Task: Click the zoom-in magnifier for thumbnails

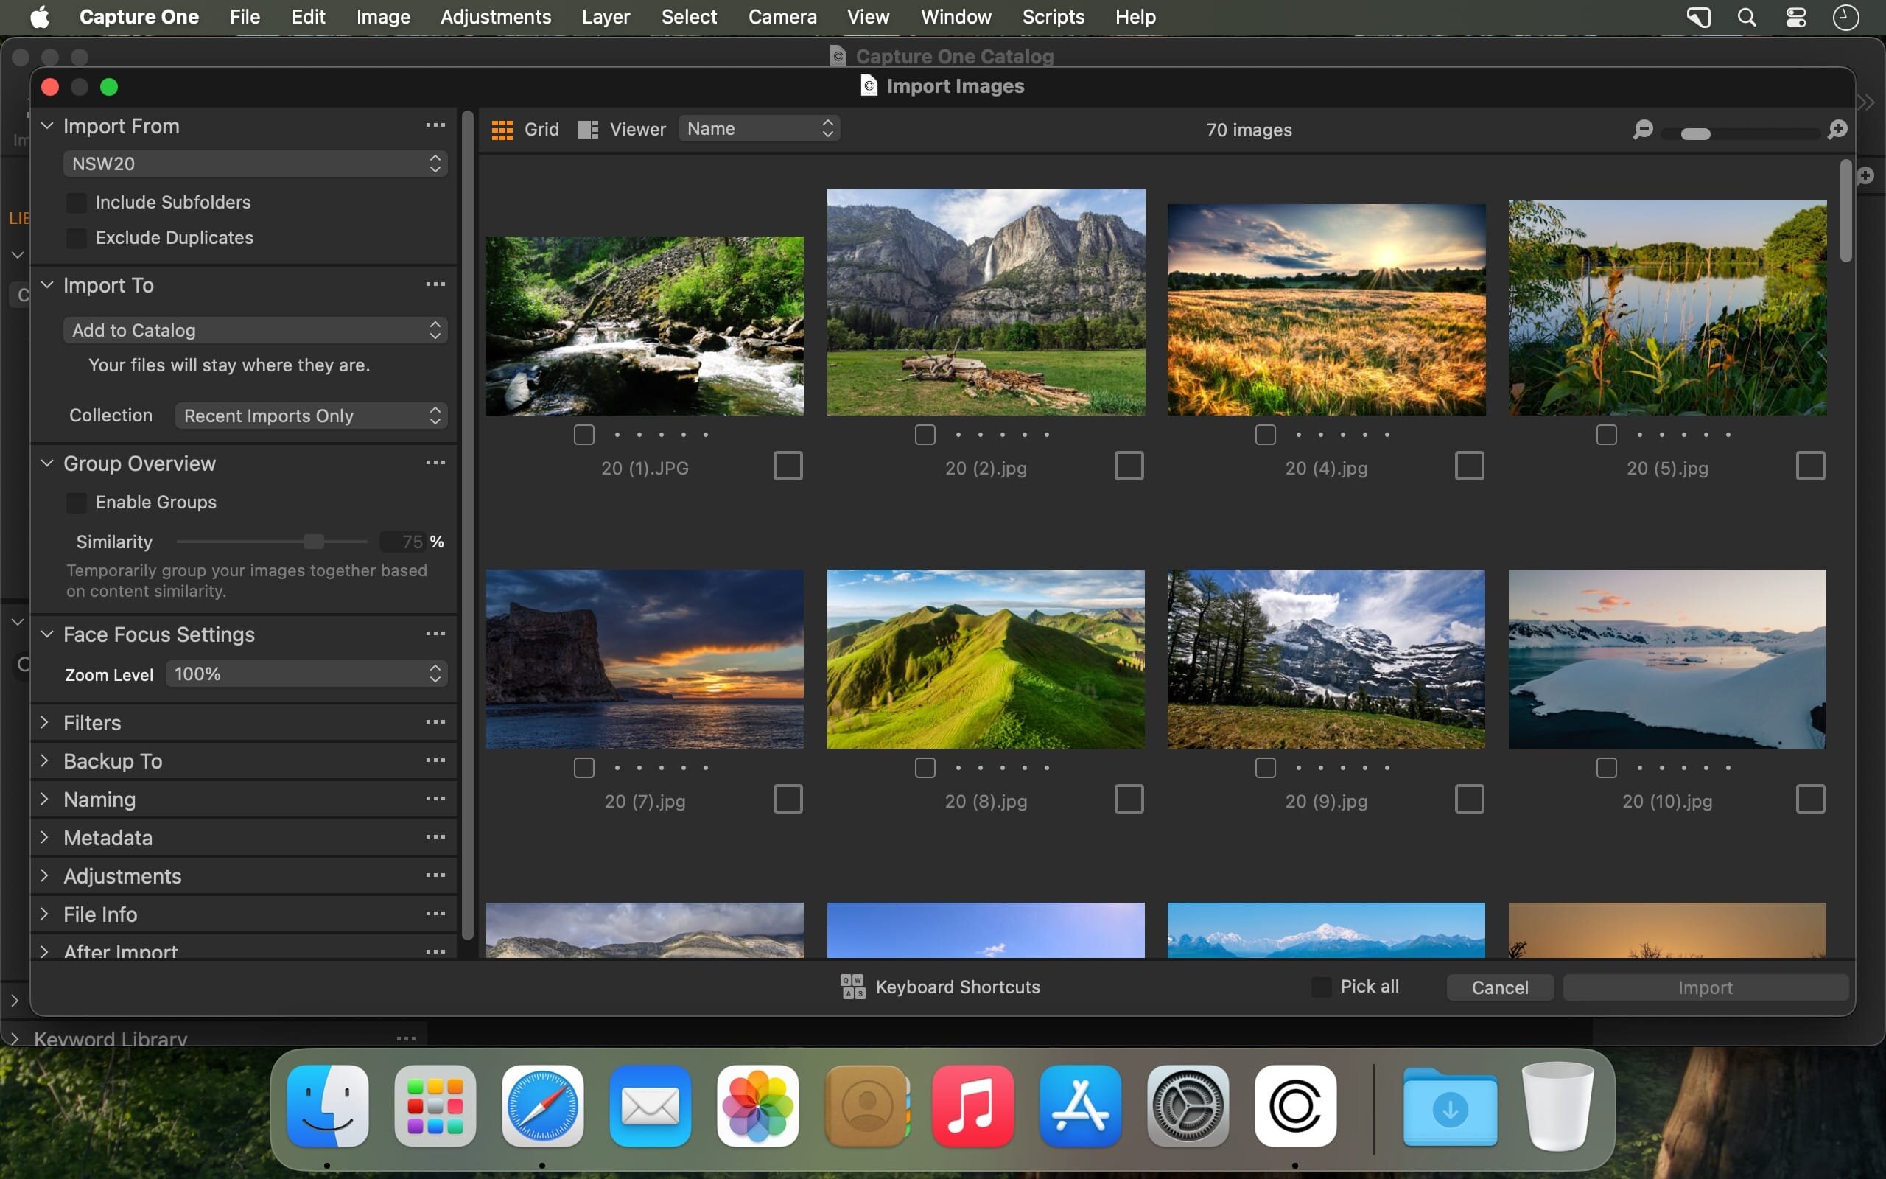Action: click(1836, 130)
